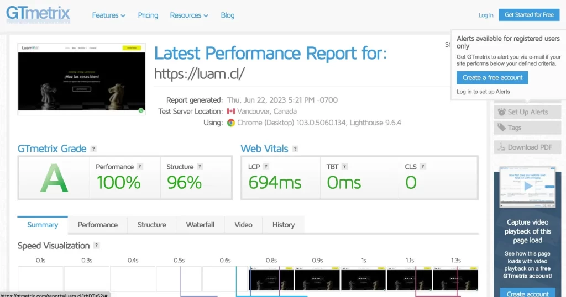Open the History tab

coord(284,225)
